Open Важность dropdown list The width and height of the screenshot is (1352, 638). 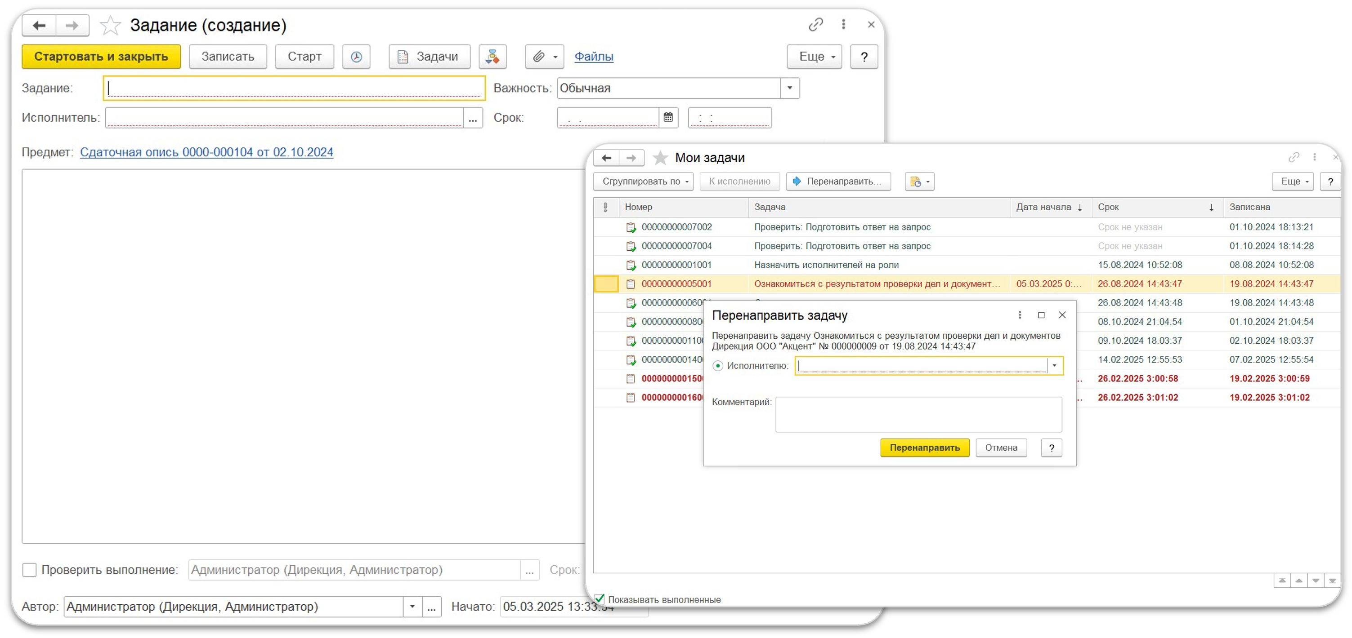790,88
